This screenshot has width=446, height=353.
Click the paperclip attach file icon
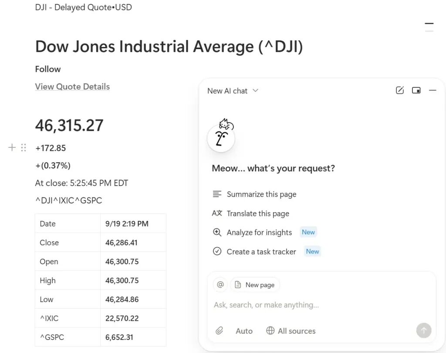point(220,331)
